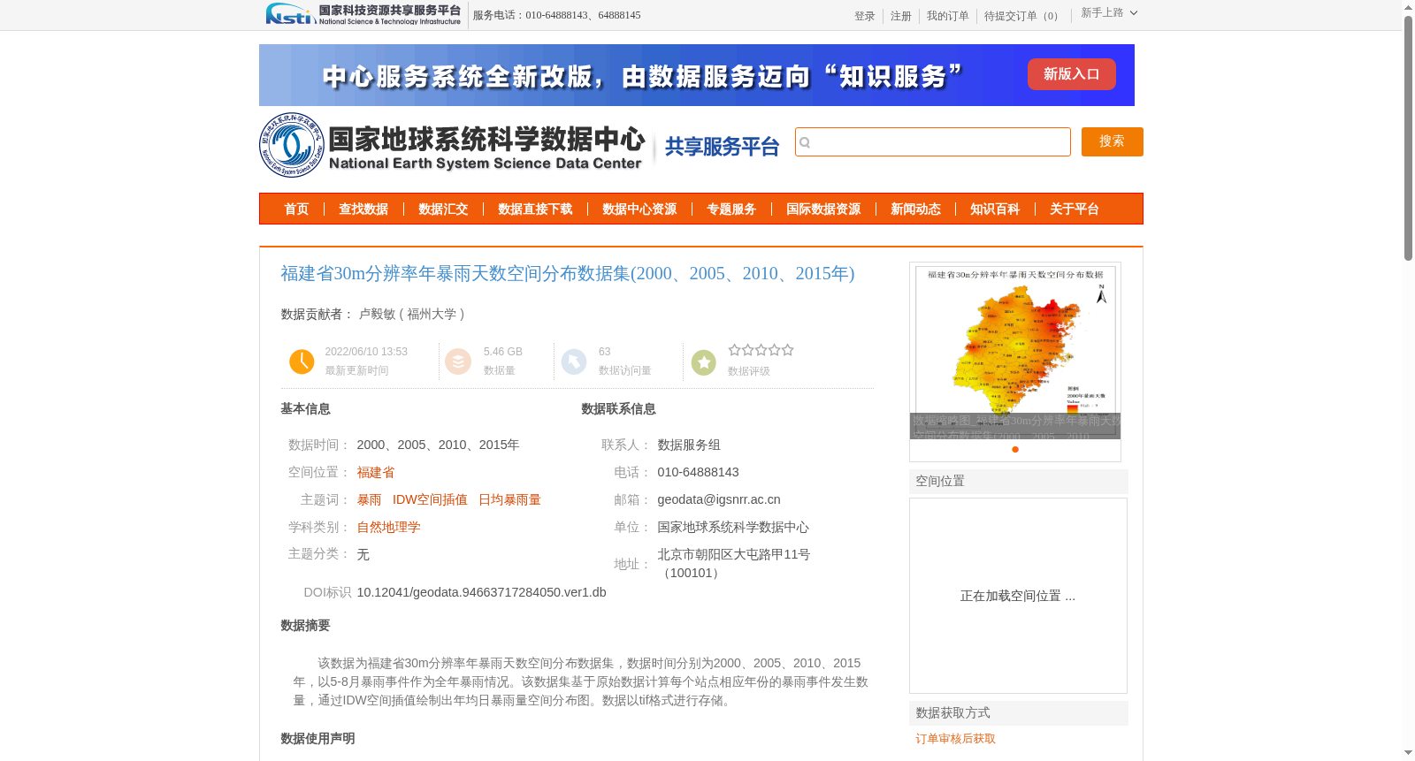1415x761 pixels.
Task: Open the 关于平台 menu
Action: point(1075,209)
